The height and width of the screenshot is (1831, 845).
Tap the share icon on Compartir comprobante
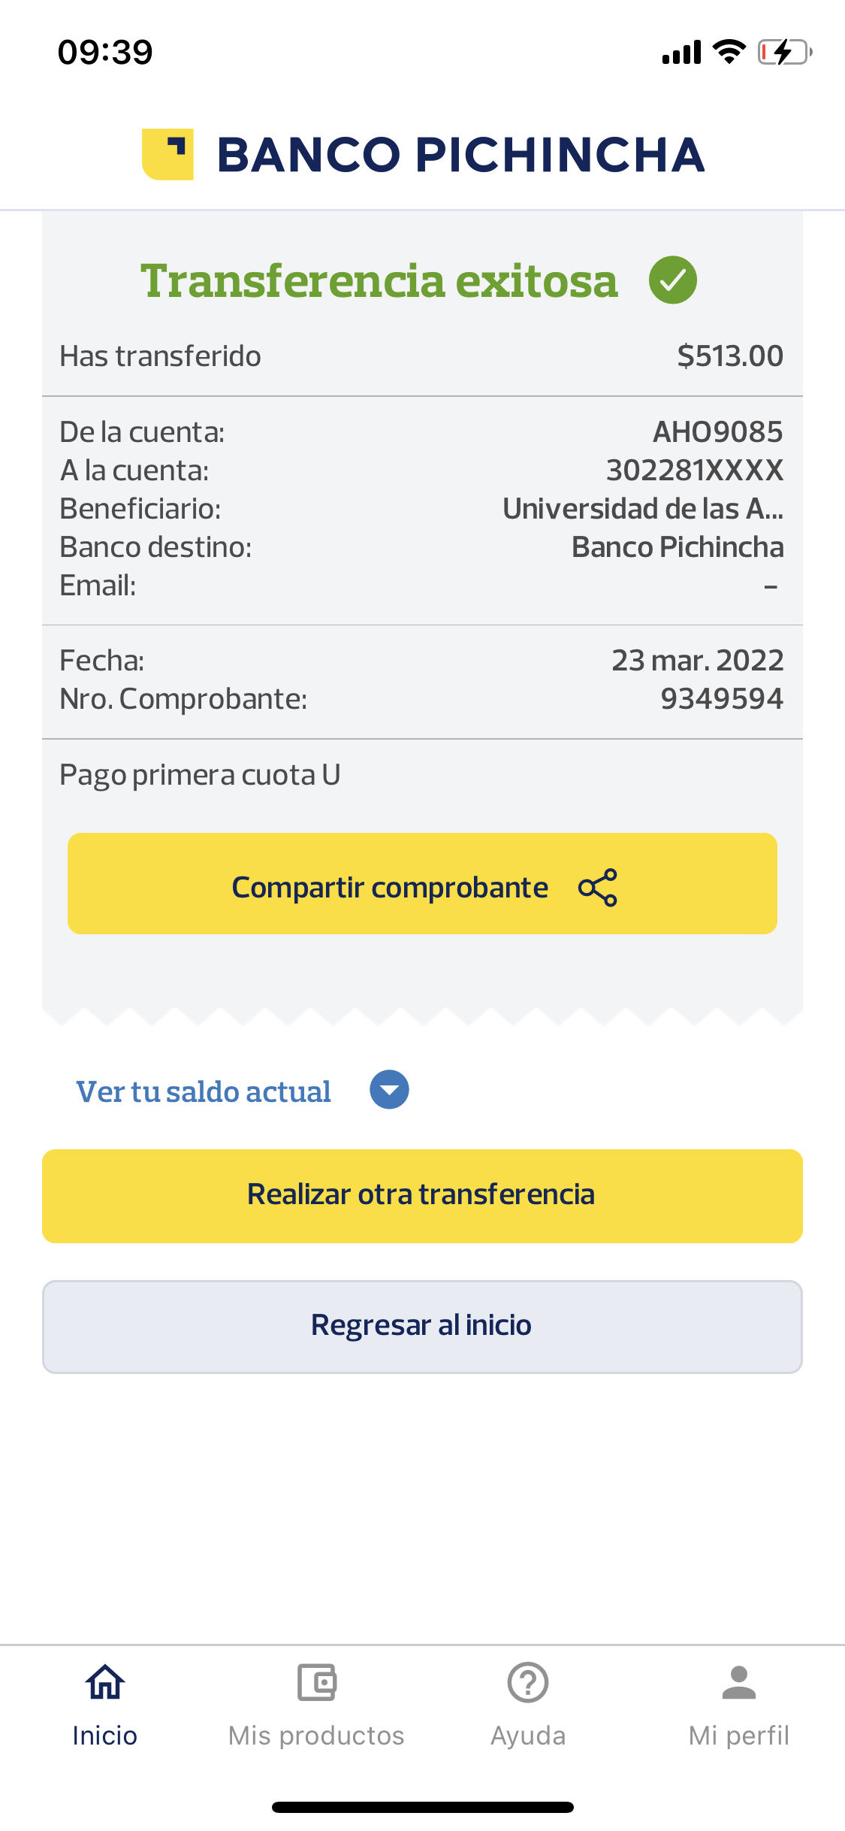coord(598,888)
